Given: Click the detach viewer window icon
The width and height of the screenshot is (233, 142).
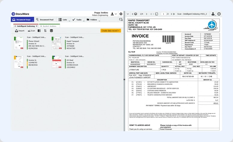Looking at the screenshot, I should pyautogui.click(x=121, y=19).
